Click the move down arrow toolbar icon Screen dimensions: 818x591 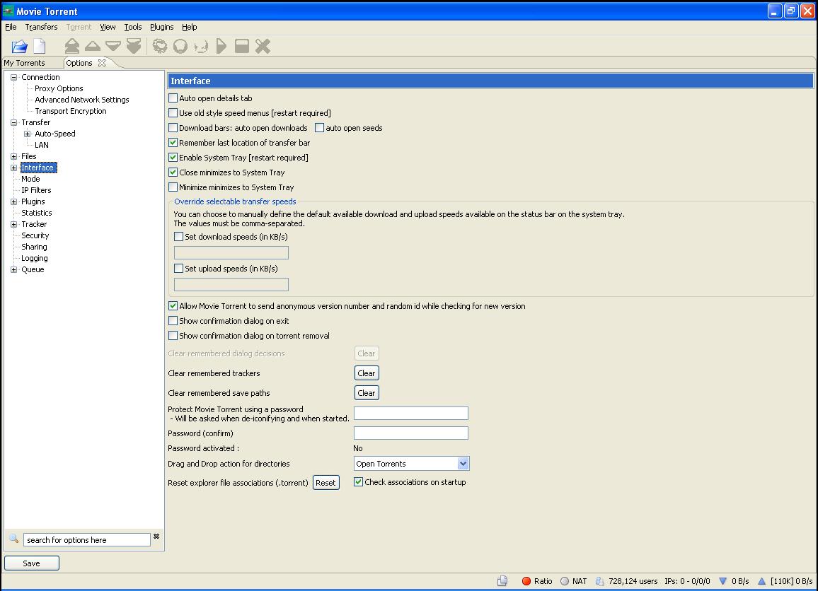click(x=113, y=47)
